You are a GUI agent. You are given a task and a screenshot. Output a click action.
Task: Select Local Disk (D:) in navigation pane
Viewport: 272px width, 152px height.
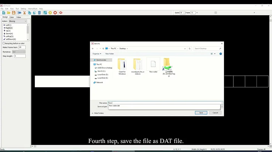[103, 74]
